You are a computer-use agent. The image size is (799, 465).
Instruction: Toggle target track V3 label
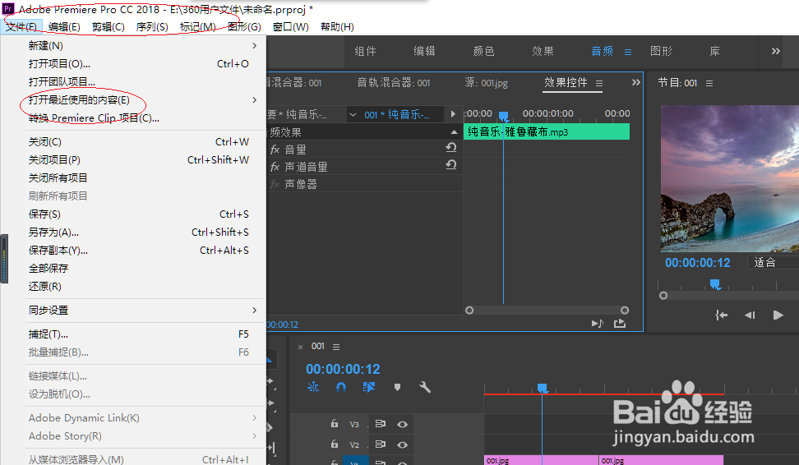(354, 424)
